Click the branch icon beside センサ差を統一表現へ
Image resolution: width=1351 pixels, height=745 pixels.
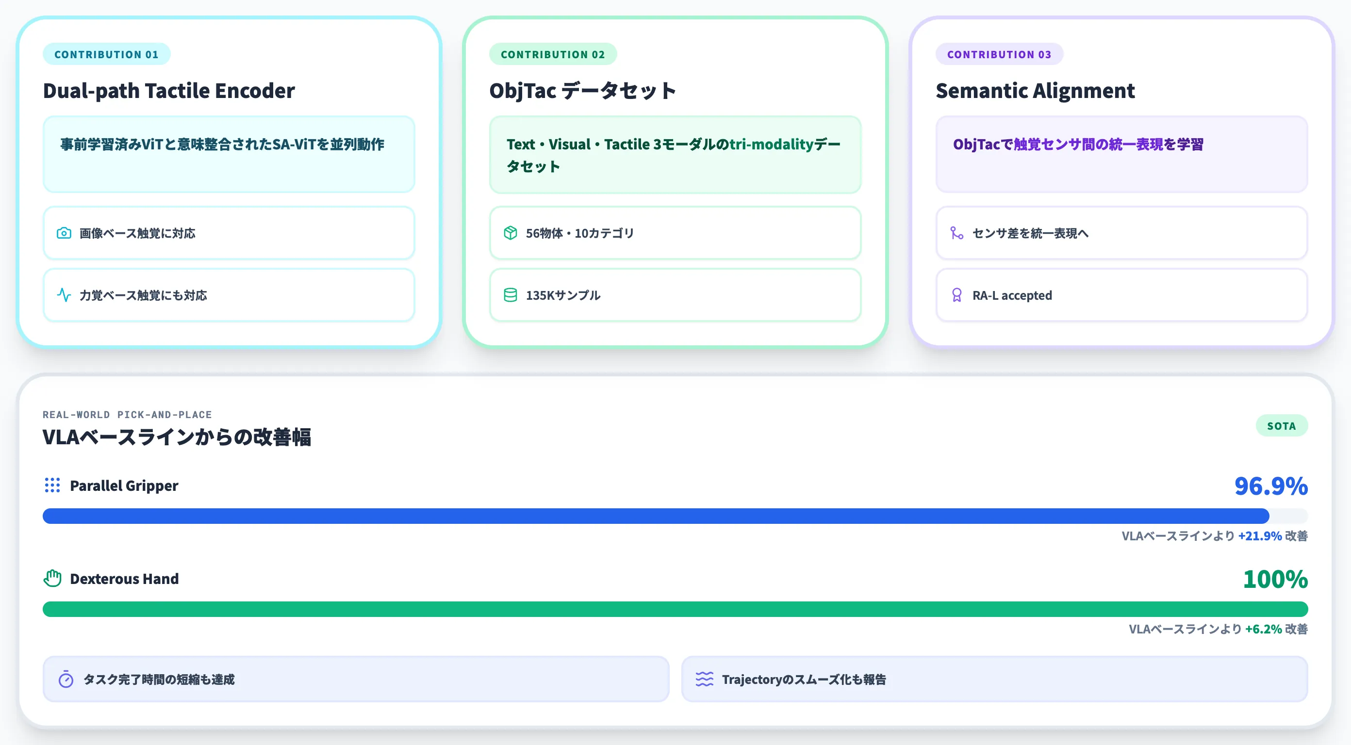coord(956,233)
